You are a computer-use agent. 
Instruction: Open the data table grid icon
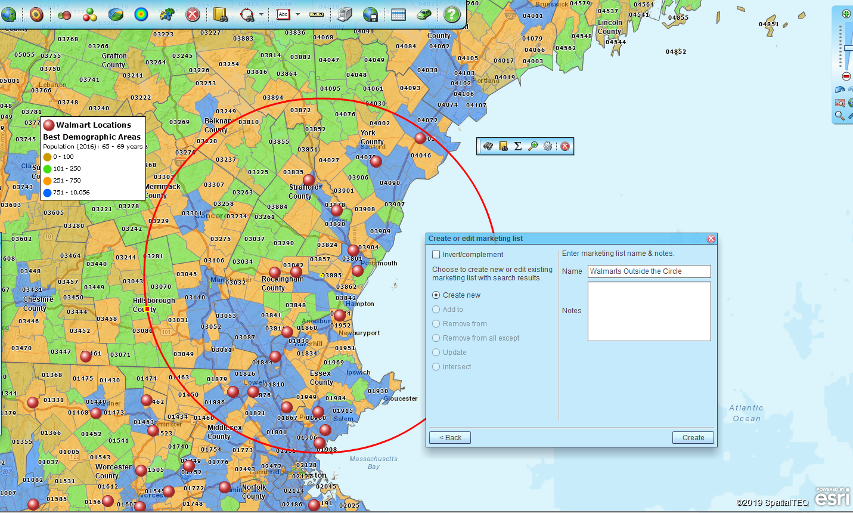point(398,14)
